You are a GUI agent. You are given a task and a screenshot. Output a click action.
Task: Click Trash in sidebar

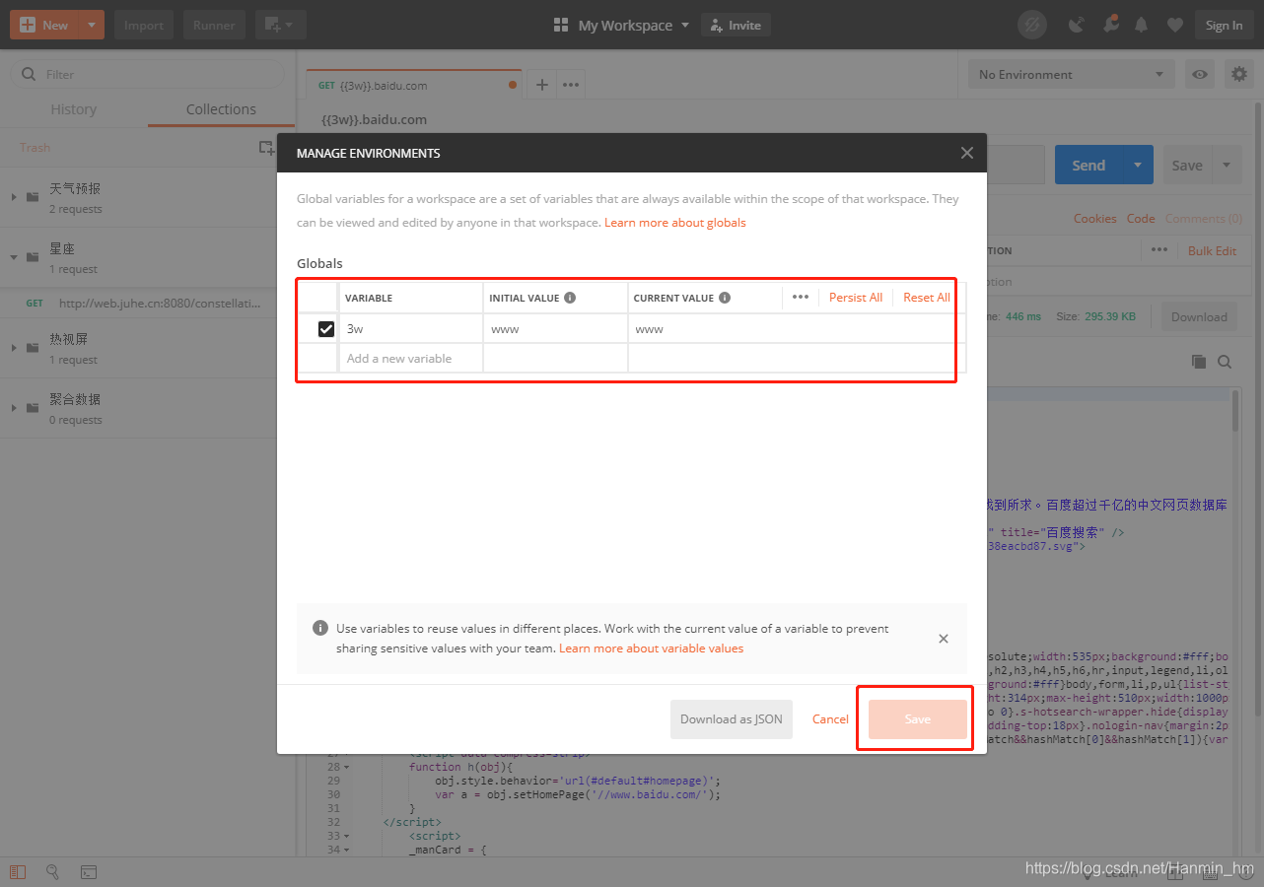[35, 148]
